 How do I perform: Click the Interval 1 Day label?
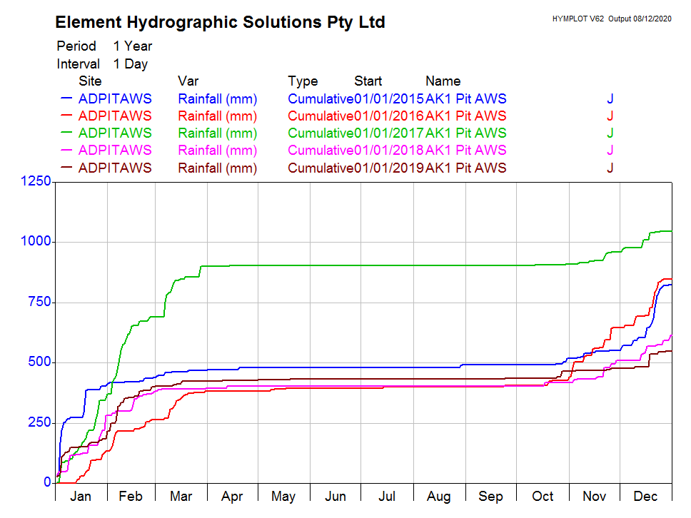click(x=102, y=64)
